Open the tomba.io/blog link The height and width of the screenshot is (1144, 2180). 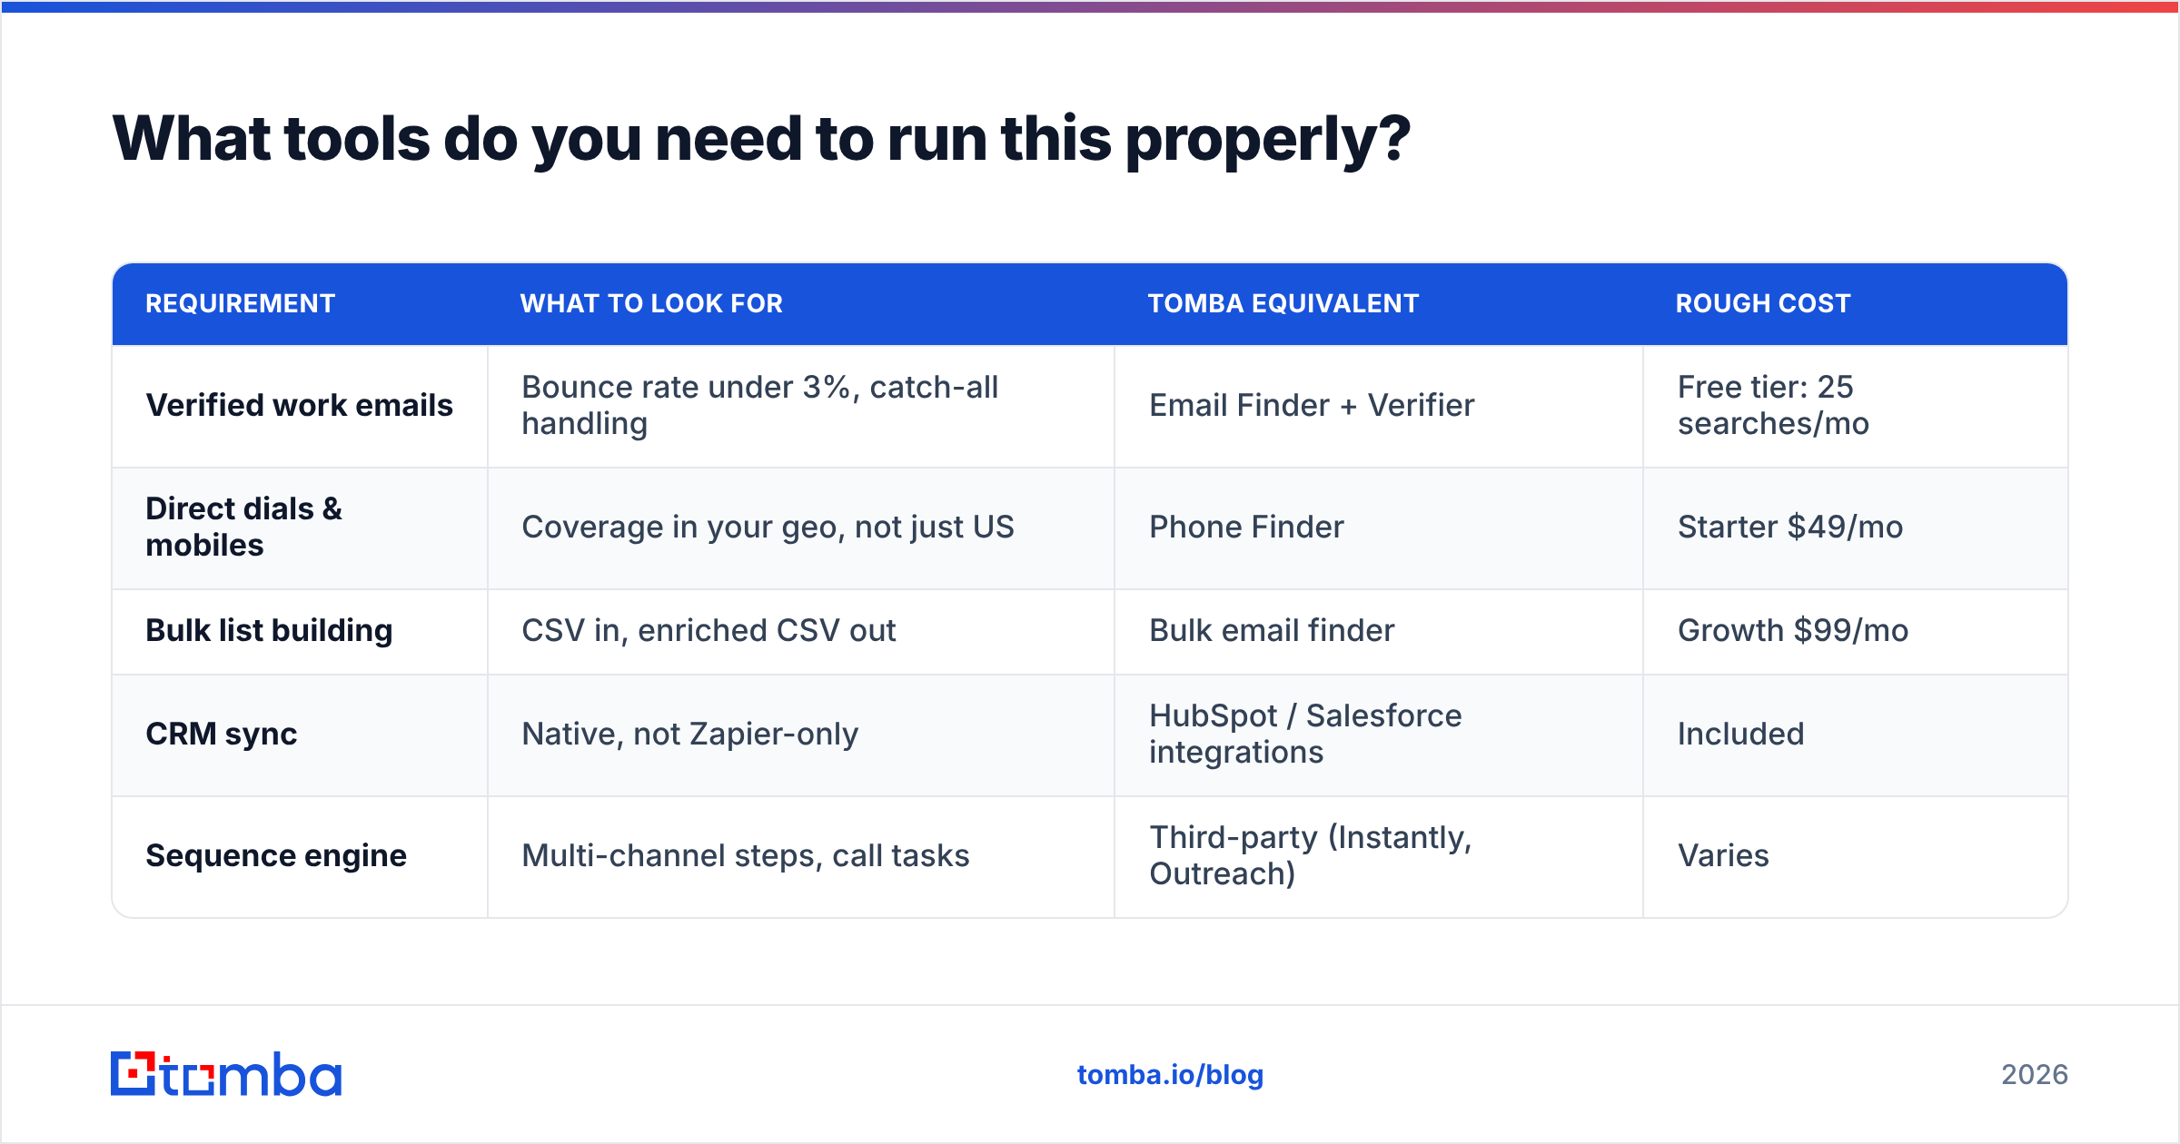point(1170,1075)
